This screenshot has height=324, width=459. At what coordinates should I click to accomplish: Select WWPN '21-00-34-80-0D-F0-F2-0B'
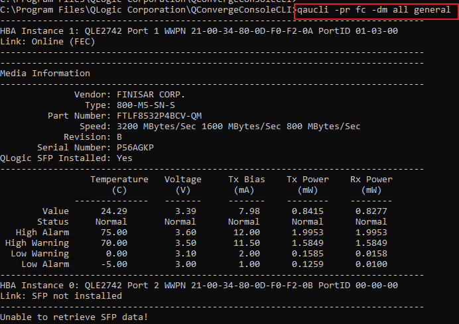[252, 286]
